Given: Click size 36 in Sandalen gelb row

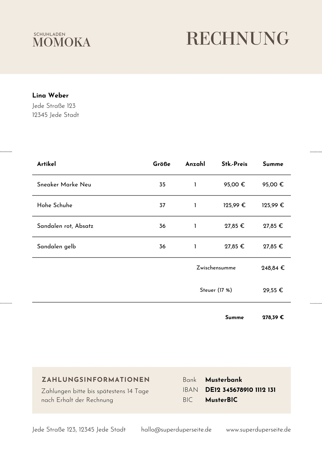Looking at the screenshot, I should click(x=162, y=247).
